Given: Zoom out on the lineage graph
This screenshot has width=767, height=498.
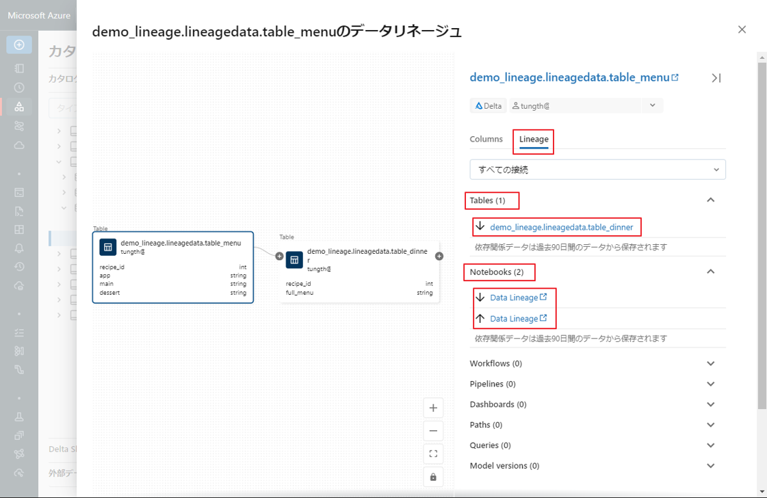Looking at the screenshot, I should [x=433, y=431].
